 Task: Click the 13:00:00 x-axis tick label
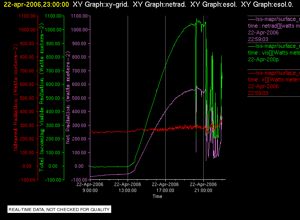tap(128, 190)
